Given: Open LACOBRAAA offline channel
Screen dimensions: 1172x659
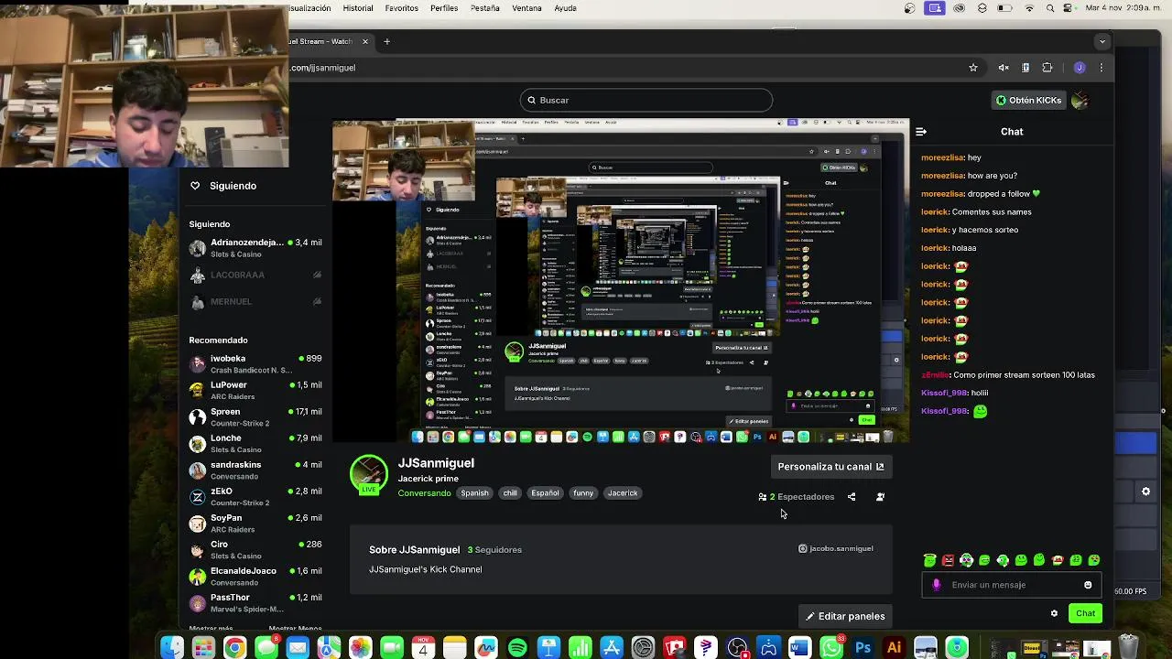Looking at the screenshot, I should 255,275.
